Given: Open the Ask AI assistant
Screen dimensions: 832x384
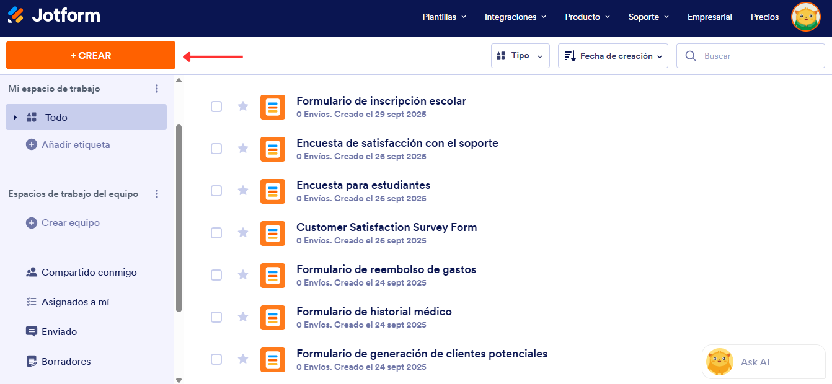Looking at the screenshot, I should point(763,362).
